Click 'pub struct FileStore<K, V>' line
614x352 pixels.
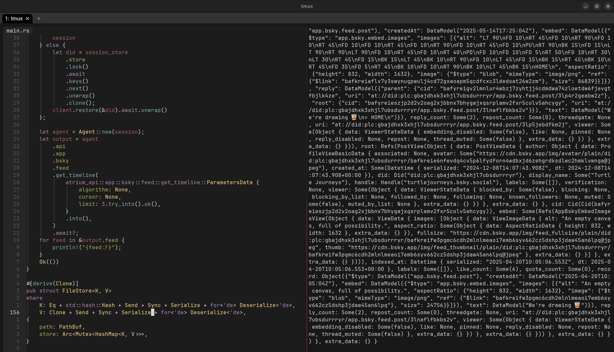[69, 291]
